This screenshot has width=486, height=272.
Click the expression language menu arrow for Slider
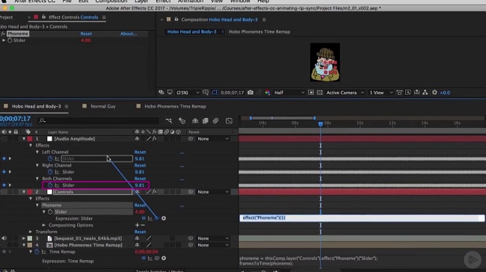pos(164,218)
